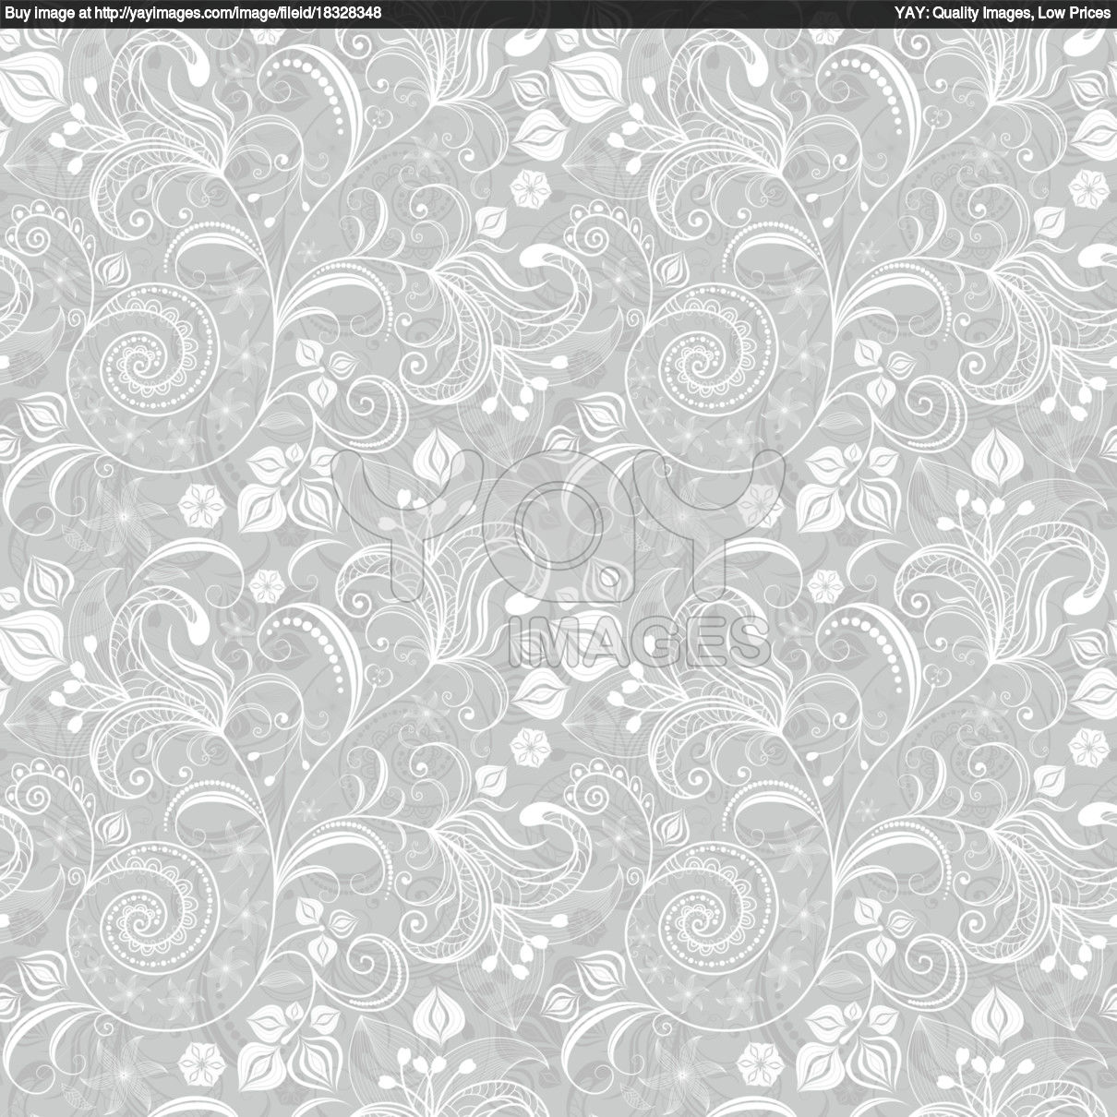The image size is (1117, 1117).
Task: Click the 'YAY: Quality Images, Low Prices' text
Action: 1003,13
